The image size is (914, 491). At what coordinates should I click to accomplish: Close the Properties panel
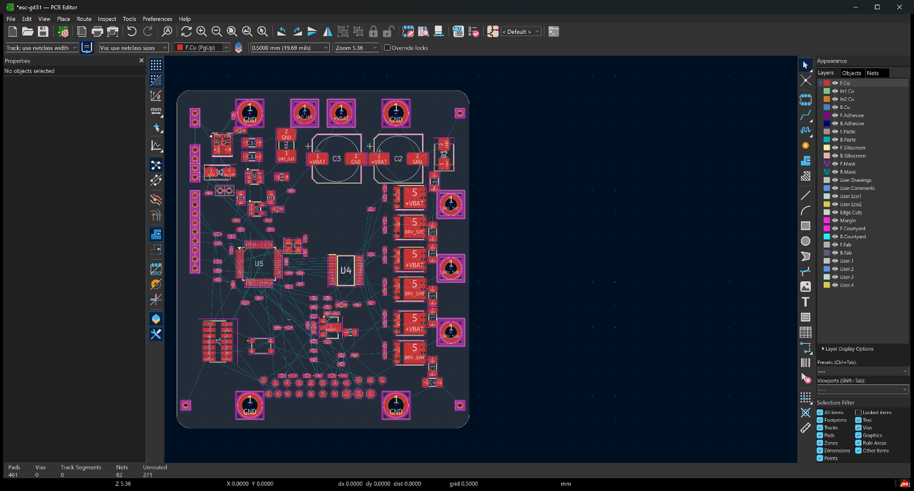pos(142,61)
